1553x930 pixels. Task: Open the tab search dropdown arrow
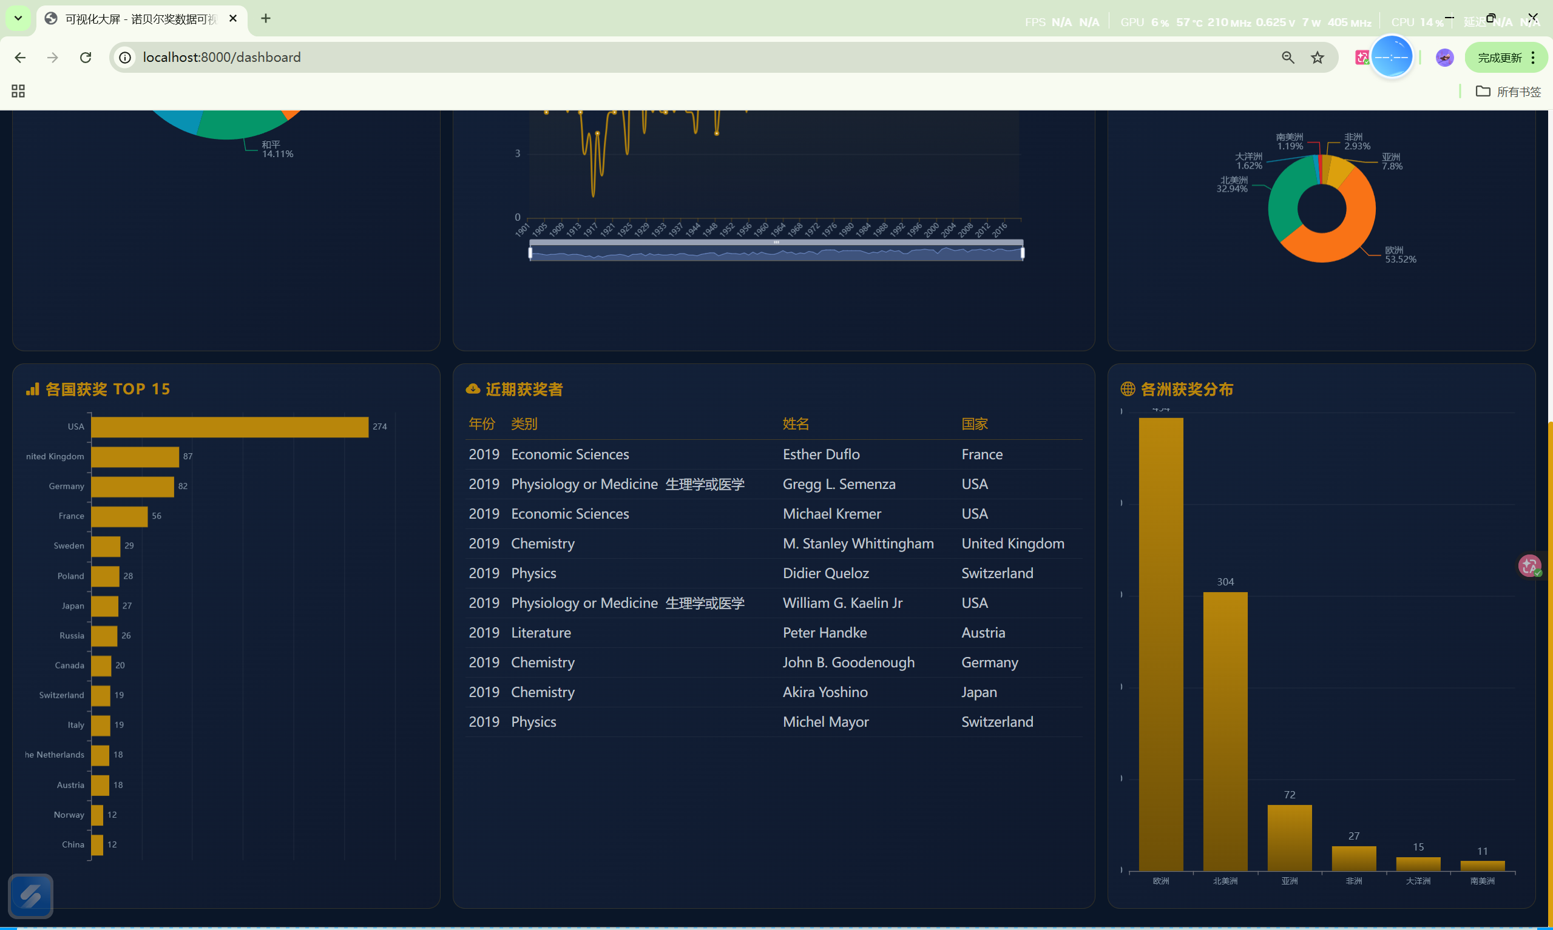[18, 18]
